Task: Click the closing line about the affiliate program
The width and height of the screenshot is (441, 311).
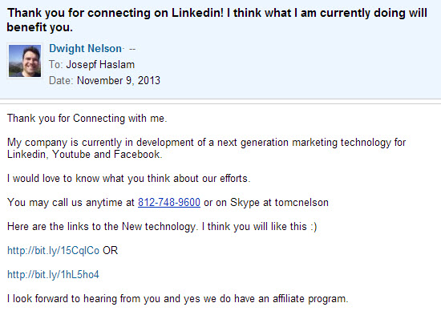Action: 178,299
